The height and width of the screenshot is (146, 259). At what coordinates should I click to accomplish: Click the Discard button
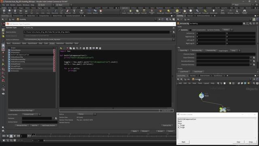145,131
